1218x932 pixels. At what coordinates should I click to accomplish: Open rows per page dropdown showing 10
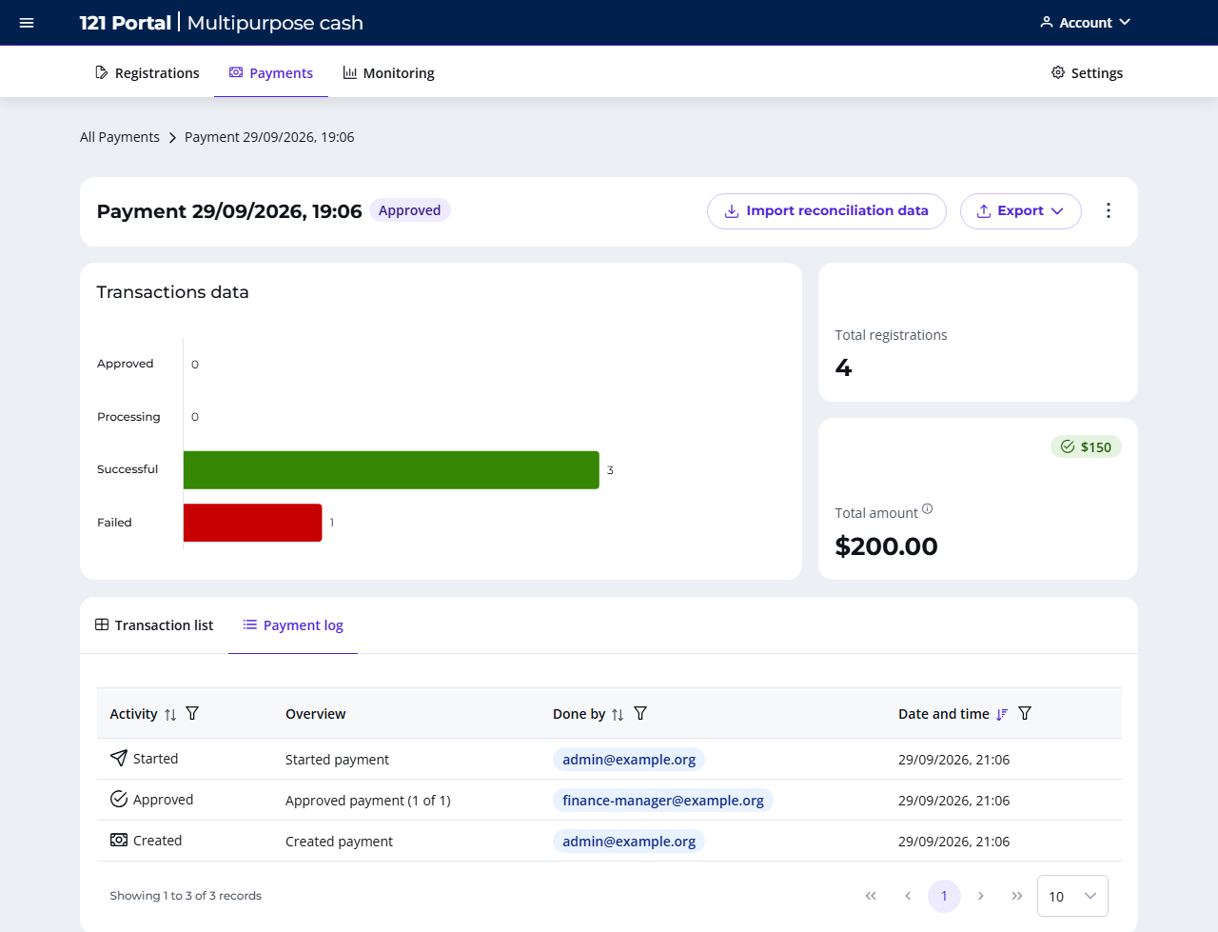pyautogui.click(x=1072, y=896)
